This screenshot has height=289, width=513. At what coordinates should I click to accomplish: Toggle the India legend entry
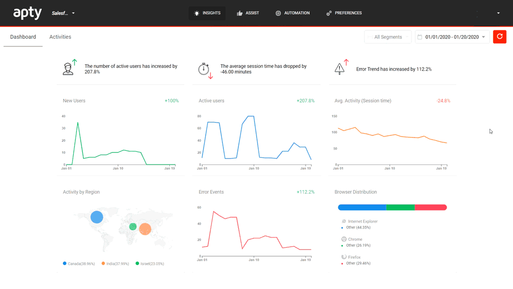pos(115,263)
